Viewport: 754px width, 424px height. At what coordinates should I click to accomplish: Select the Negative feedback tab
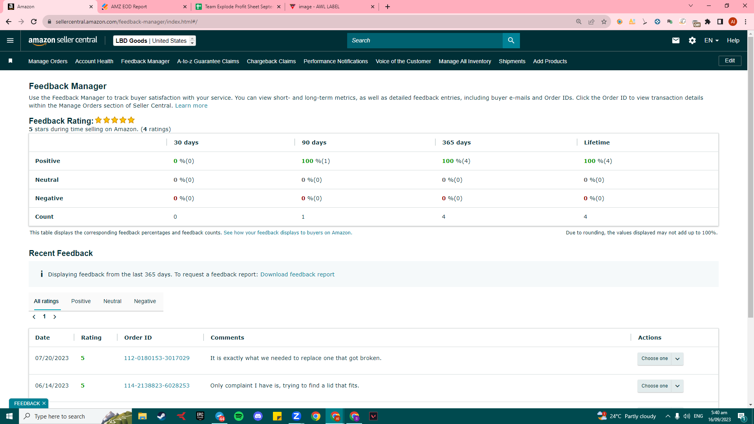pyautogui.click(x=145, y=301)
